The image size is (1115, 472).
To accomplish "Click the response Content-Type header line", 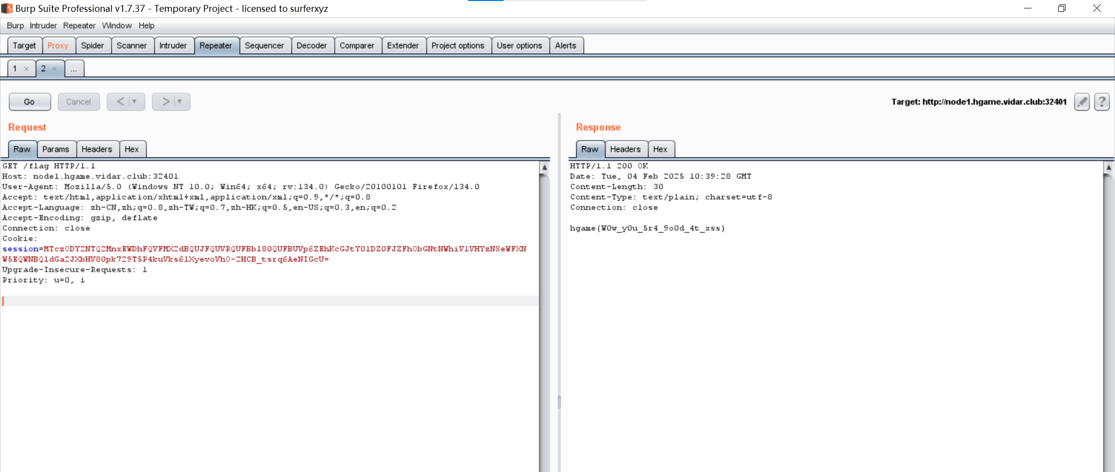I will [671, 197].
